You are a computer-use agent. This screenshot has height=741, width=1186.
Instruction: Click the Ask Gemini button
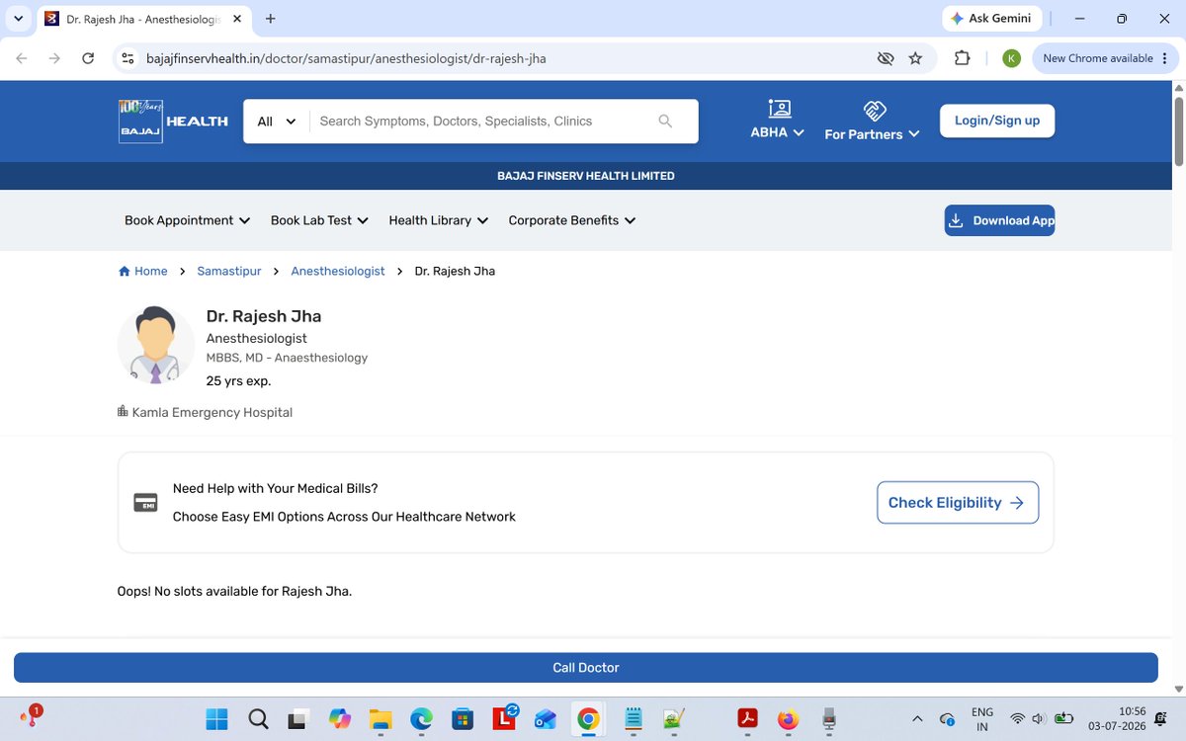[990, 18]
